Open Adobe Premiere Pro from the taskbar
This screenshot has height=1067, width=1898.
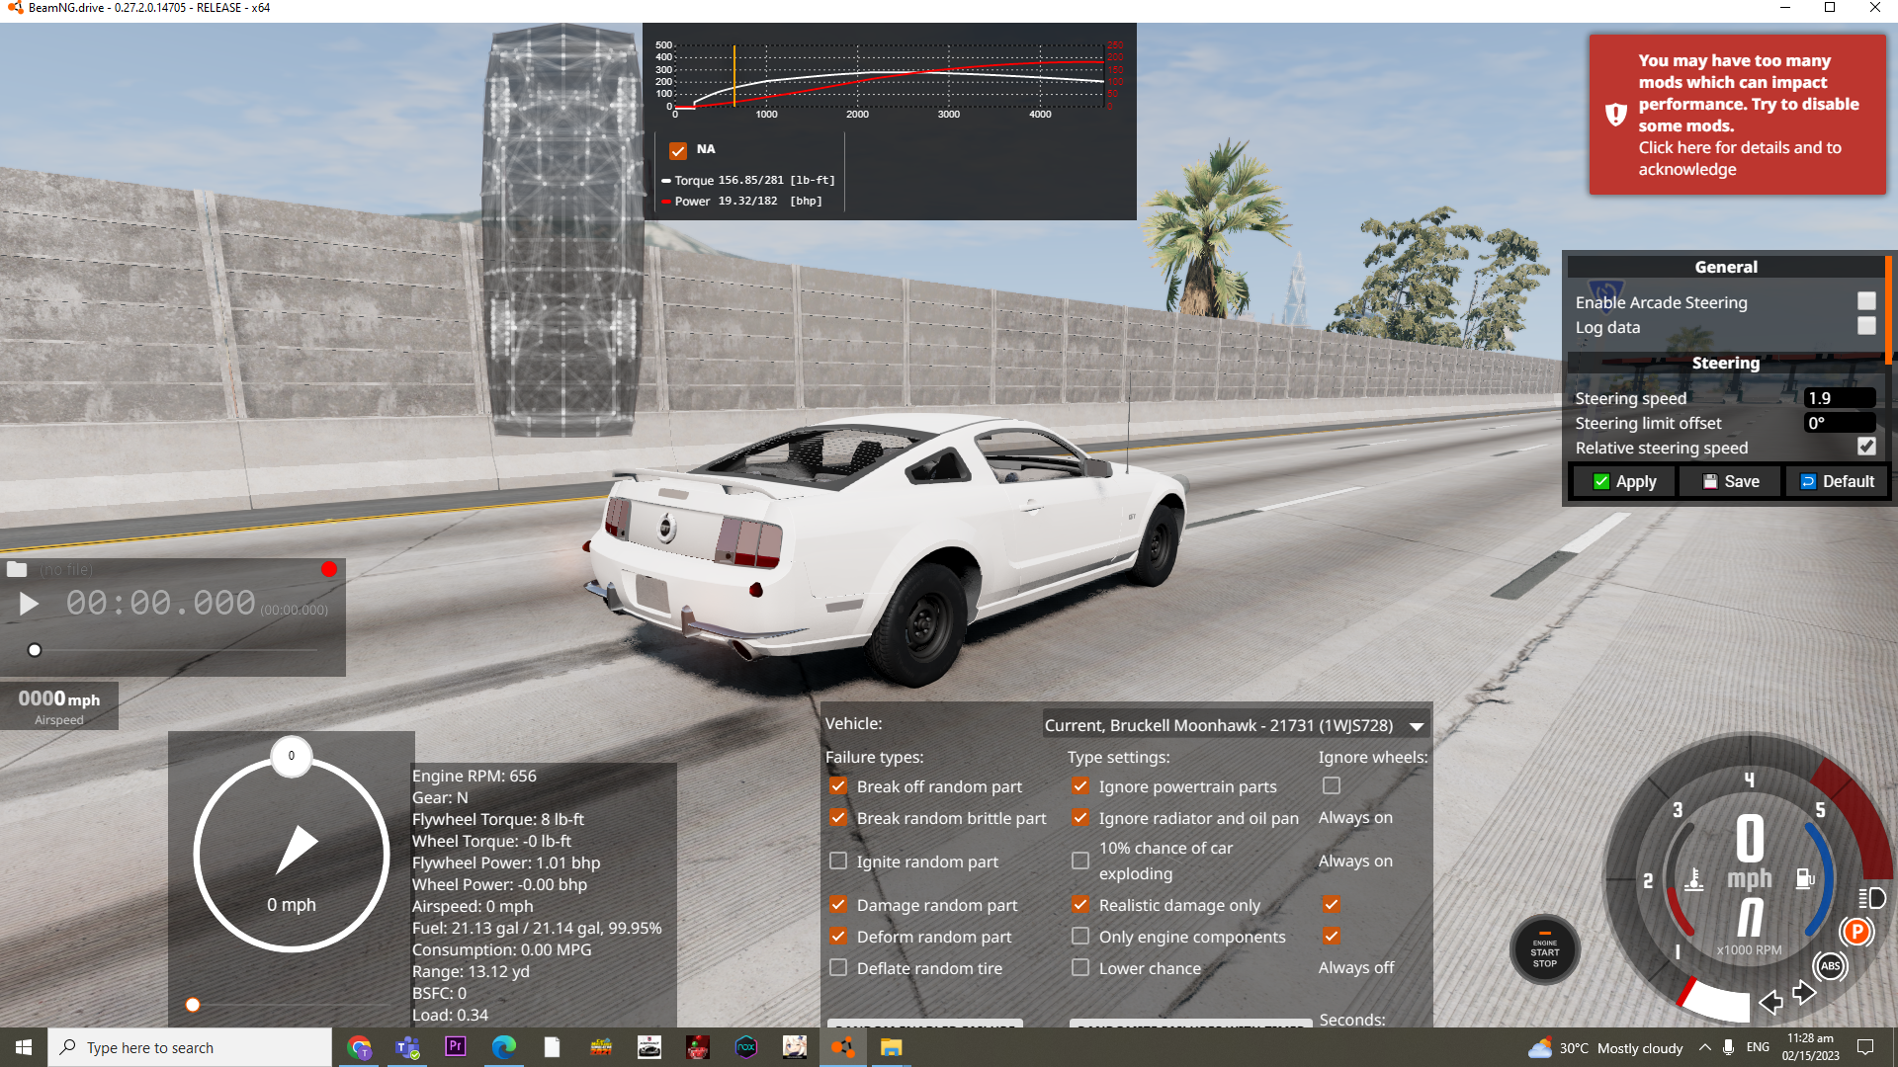(x=456, y=1047)
